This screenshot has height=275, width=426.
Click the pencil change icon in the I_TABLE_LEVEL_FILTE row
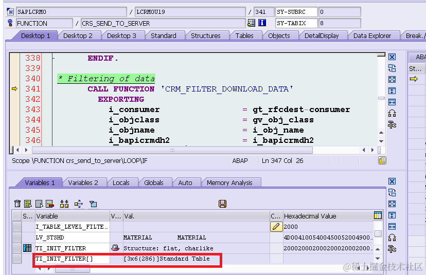pyautogui.click(x=276, y=226)
